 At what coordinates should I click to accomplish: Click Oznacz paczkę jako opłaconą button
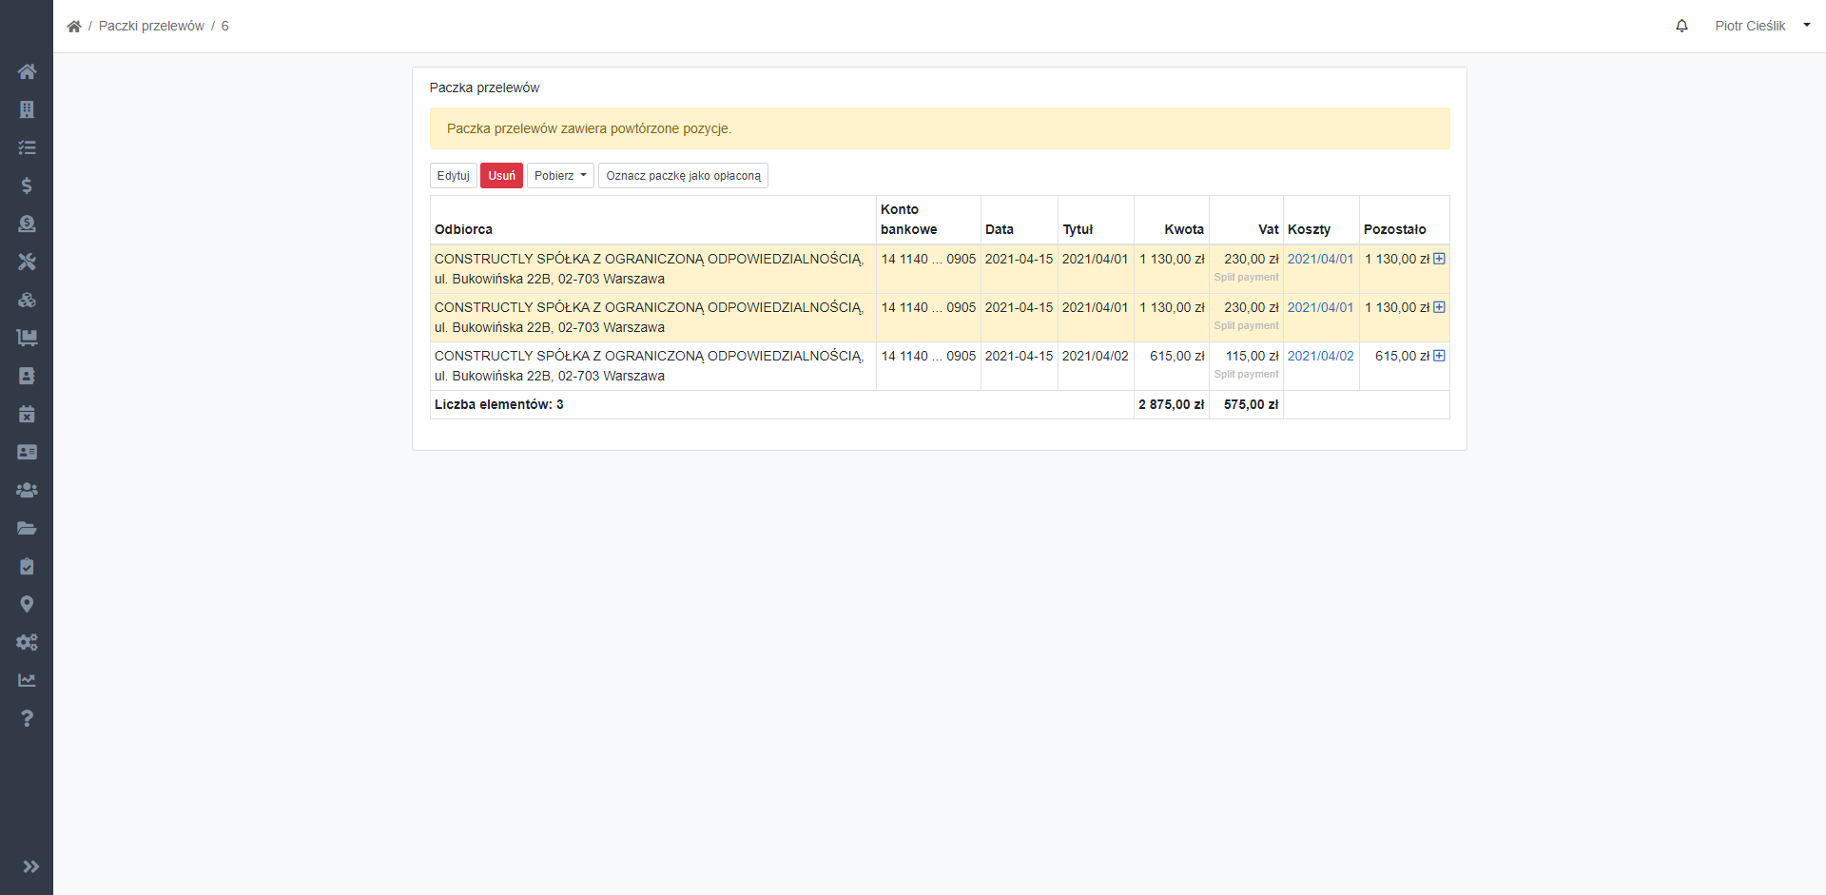[x=683, y=176]
